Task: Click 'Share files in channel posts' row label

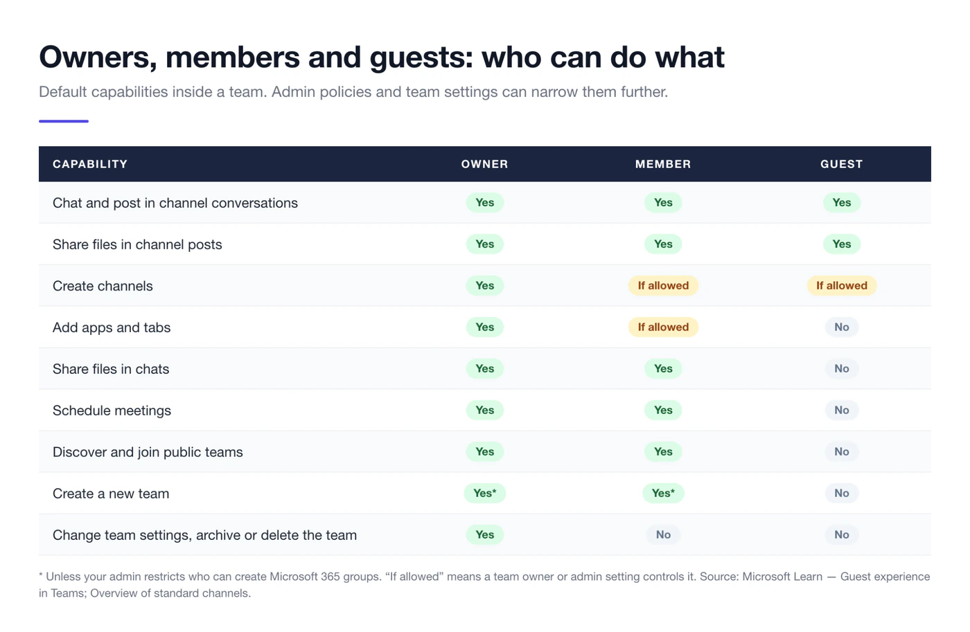Action: point(137,244)
